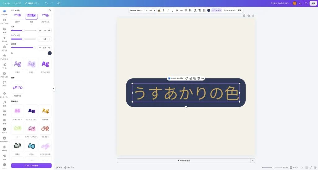The height and width of the screenshot is (170, 318).
Task: Toggle strikethrough formatting
Action: [177, 10]
